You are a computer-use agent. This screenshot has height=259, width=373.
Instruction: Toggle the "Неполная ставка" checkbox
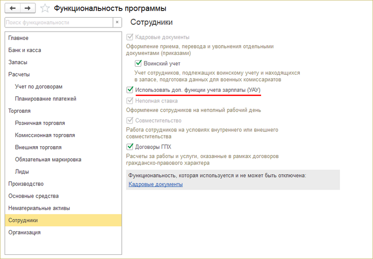130,101
